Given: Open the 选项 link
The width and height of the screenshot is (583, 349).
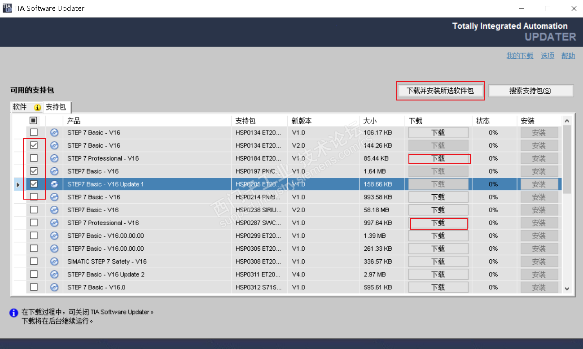Looking at the screenshot, I should point(547,56).
